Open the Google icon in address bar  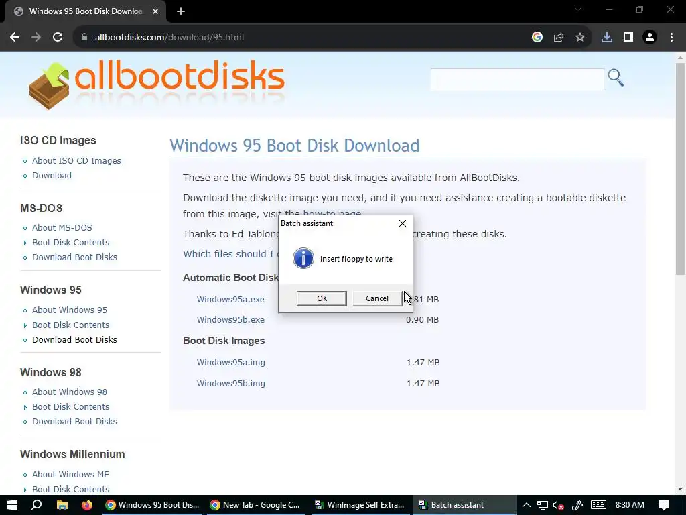point(537,38)
